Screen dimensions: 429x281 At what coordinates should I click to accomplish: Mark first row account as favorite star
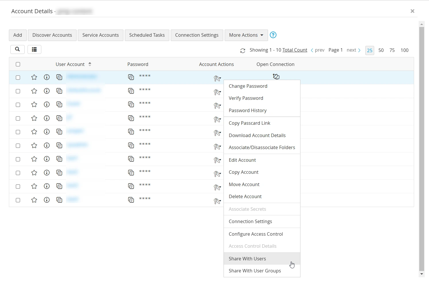tap(34, 77)
